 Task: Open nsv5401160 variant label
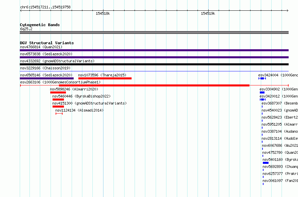pos(280,159)
